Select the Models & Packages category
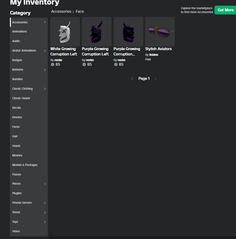This screenshot has height=239, width=236. pyautogui.click(x=29, y=165)
